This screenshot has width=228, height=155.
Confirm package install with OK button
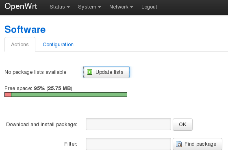tap(182, 125)
